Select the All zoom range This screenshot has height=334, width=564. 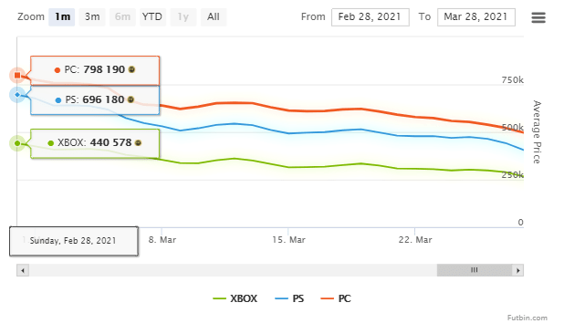click(x=213, y=17)
